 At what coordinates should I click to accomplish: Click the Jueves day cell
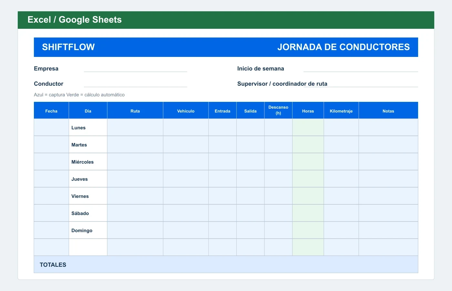point(88,179)
